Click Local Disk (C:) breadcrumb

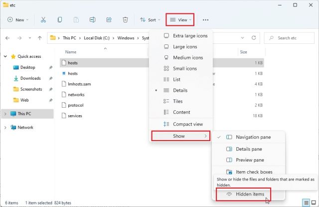[97, 38]
